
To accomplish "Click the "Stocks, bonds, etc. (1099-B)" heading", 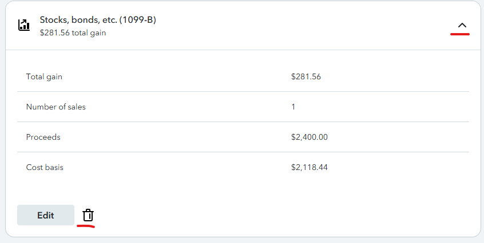I will [x=98, y=20].
